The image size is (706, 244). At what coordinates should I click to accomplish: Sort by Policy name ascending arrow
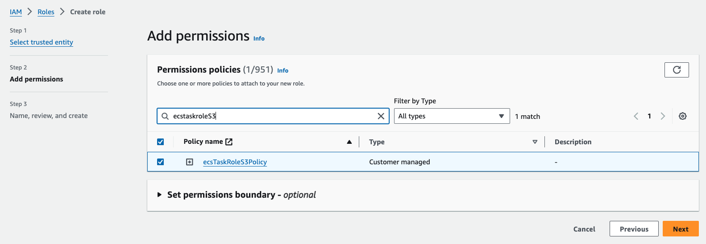click(x=349, y=142)
